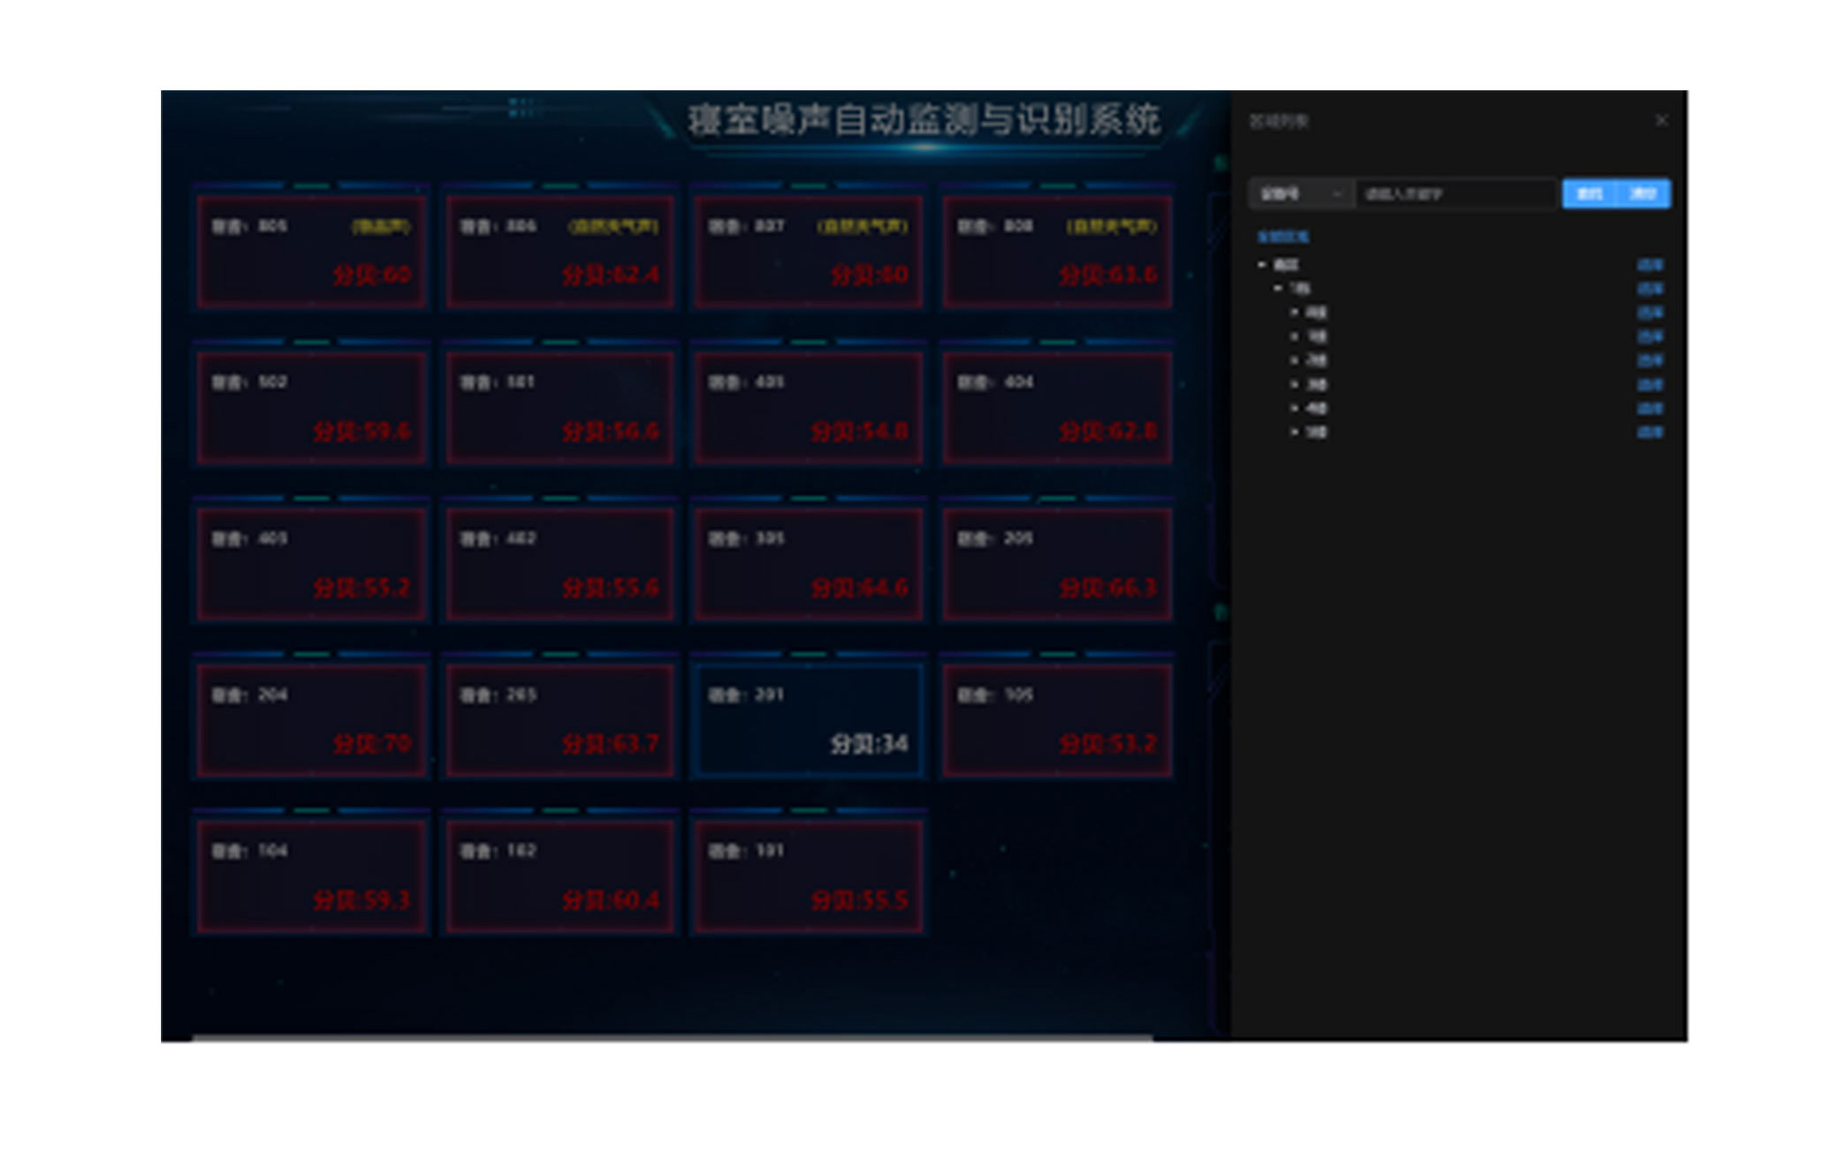This screenshot has height=1161, width=1841.
Task: Click 选择 link for the 2层 row
Action: (x=1649, y=360)
